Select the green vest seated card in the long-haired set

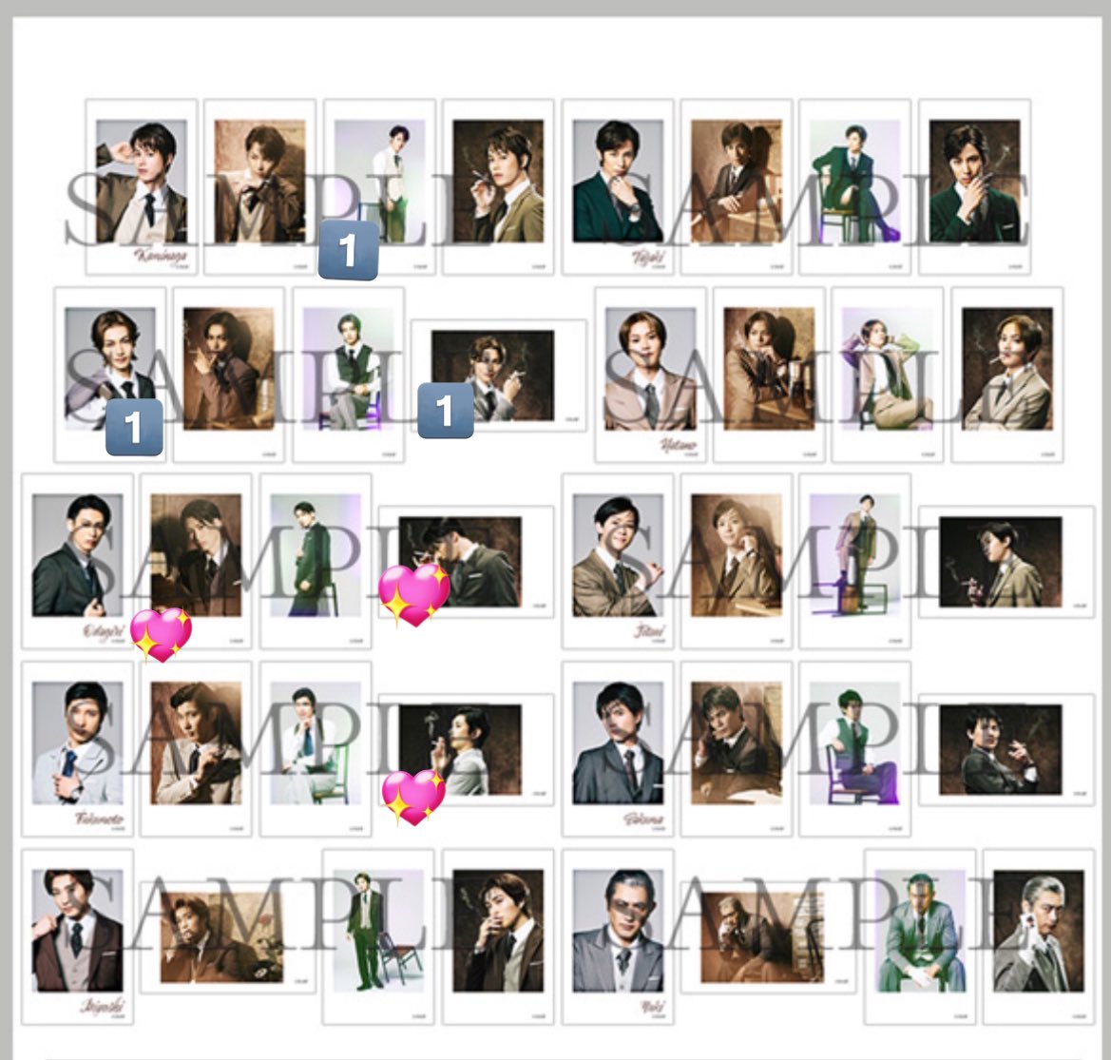pyautogui.click(x=349, y=375)
